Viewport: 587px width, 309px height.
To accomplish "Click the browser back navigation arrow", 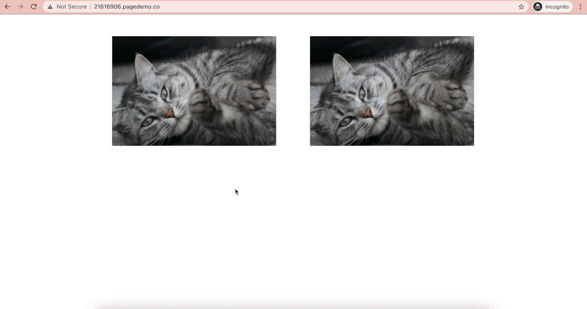I will (x=7, y=6).
